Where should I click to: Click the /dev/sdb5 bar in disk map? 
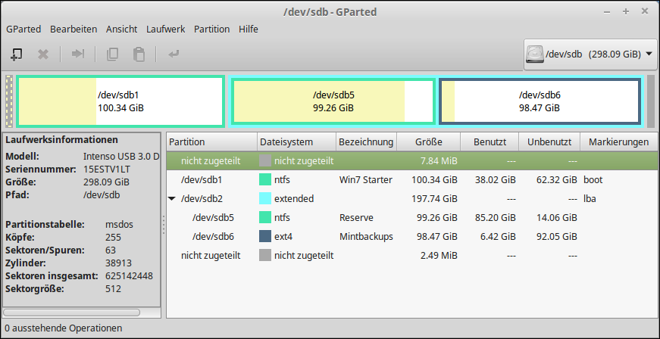(x=333, y=101)
